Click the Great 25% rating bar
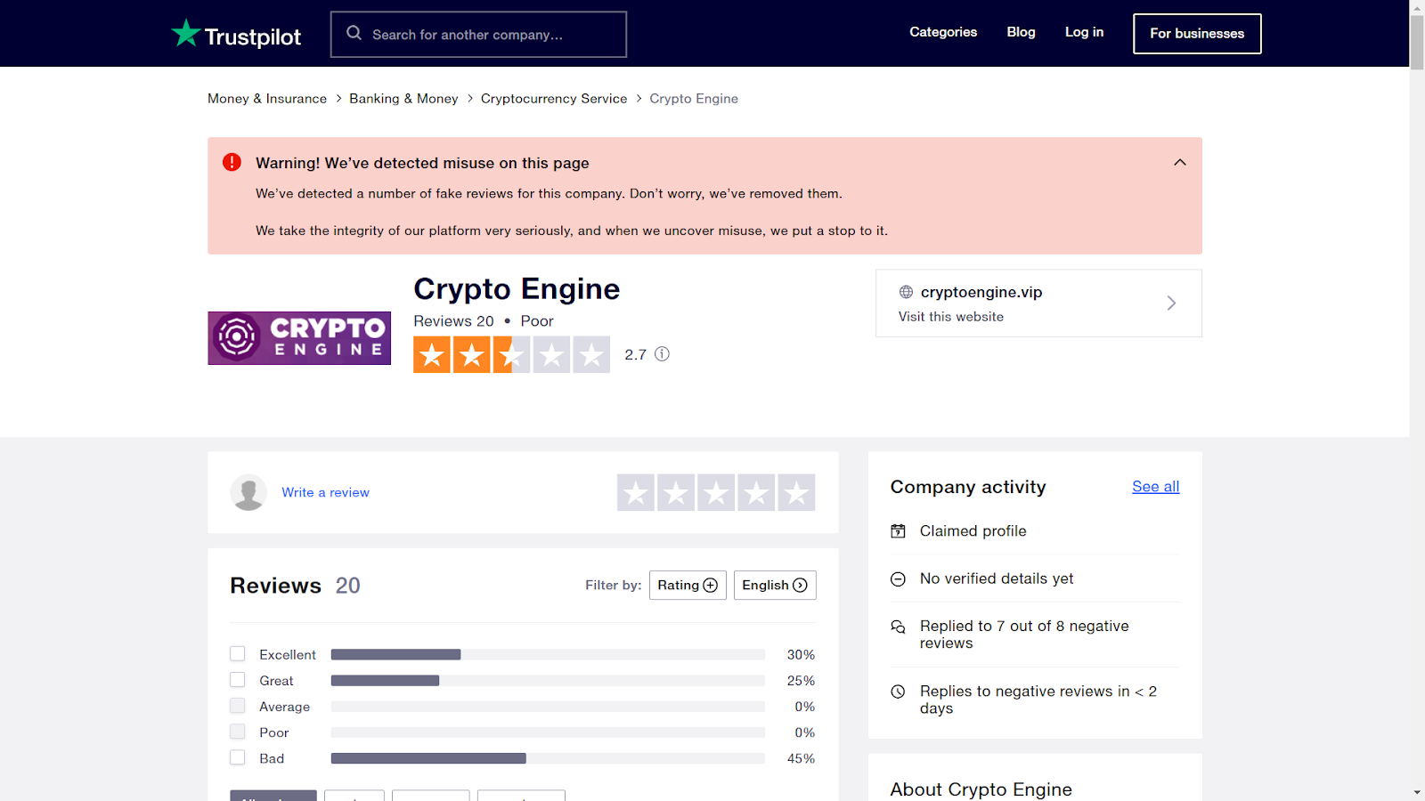 click(x=548, y=680)
